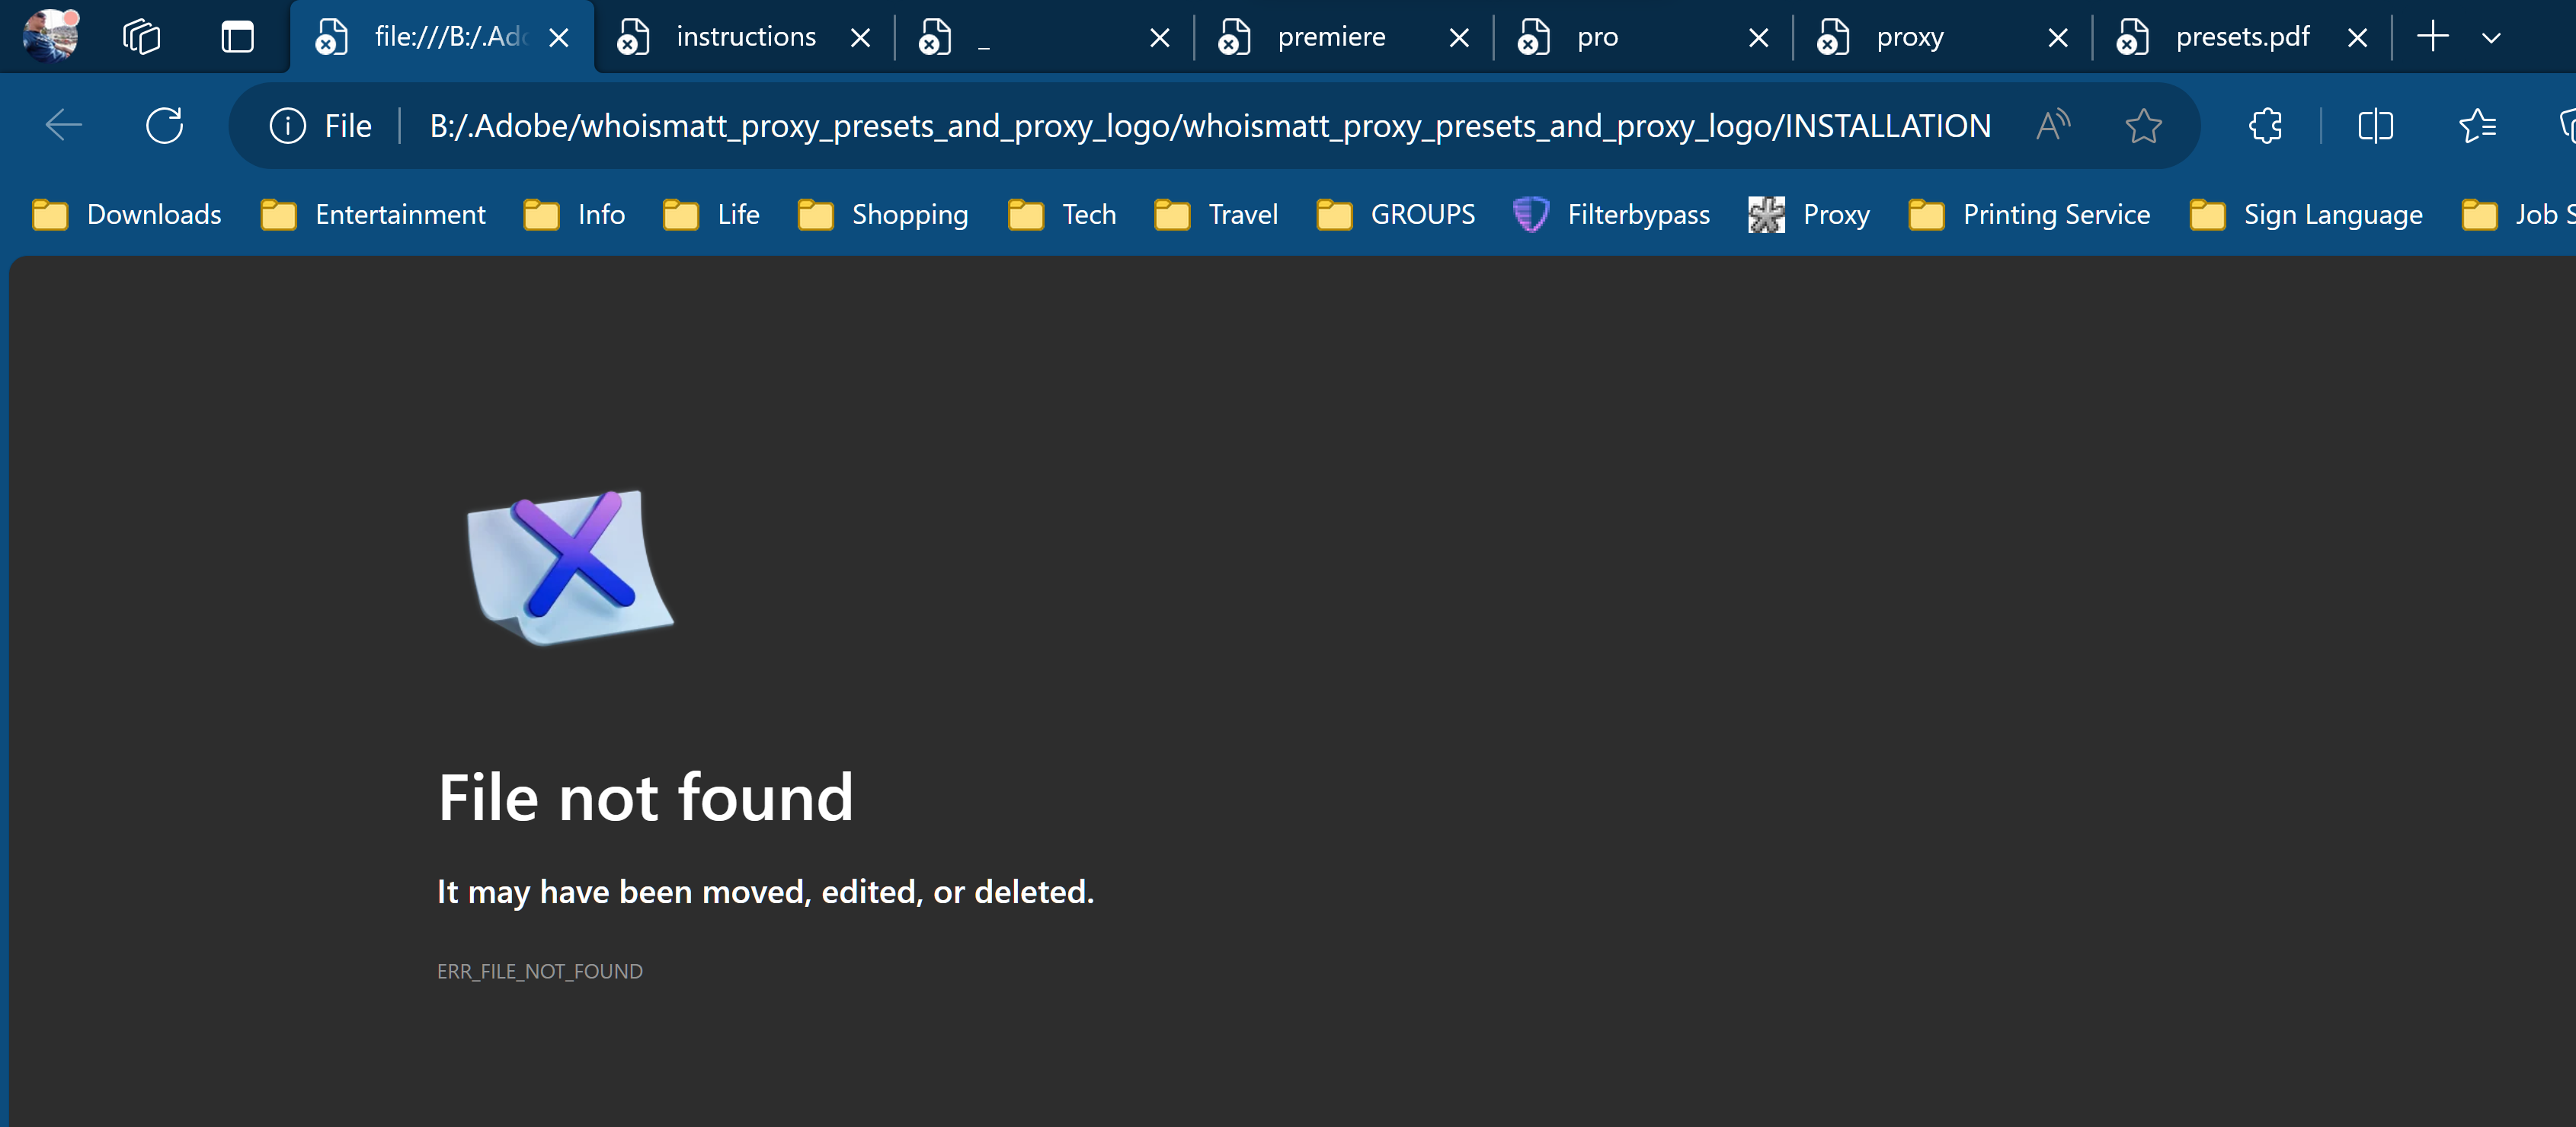Add this page to favorites with star icon
The image size is (2576, 1127).
pos(2143,125)
